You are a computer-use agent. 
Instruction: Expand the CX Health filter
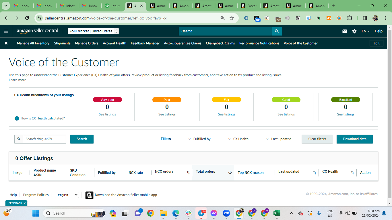[x=238, y=139]
